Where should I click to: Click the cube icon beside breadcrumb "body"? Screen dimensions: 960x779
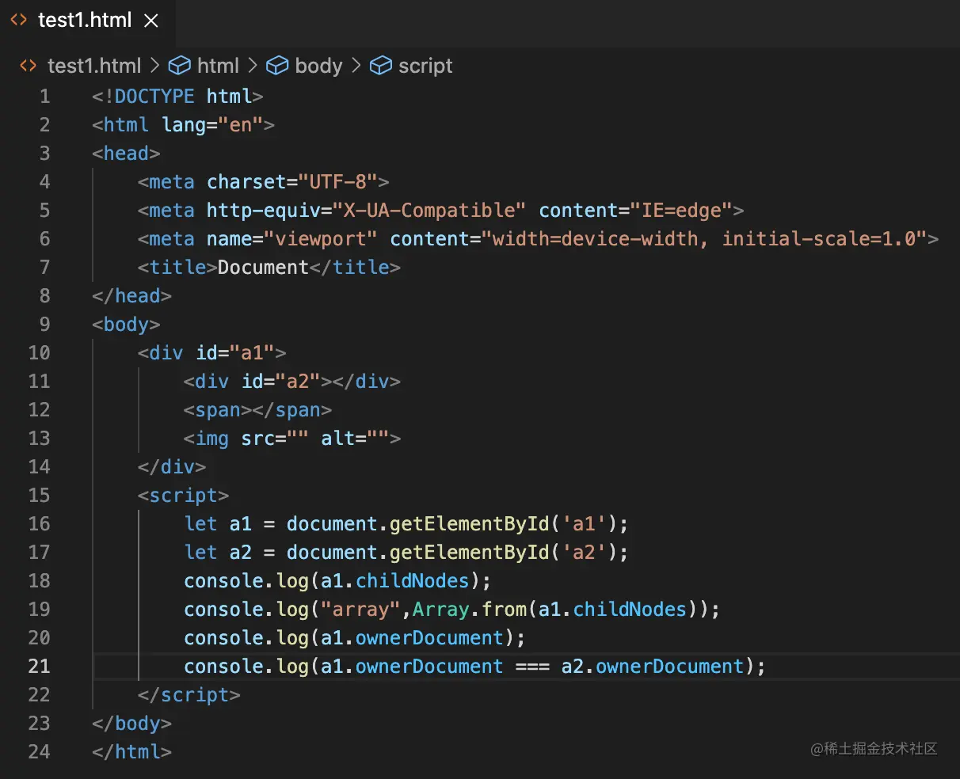277,66
